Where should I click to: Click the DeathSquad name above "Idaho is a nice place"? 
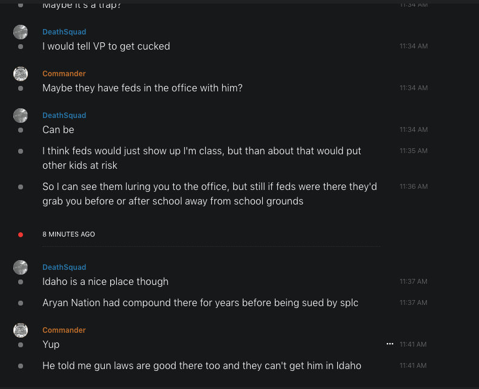[64, 267]
